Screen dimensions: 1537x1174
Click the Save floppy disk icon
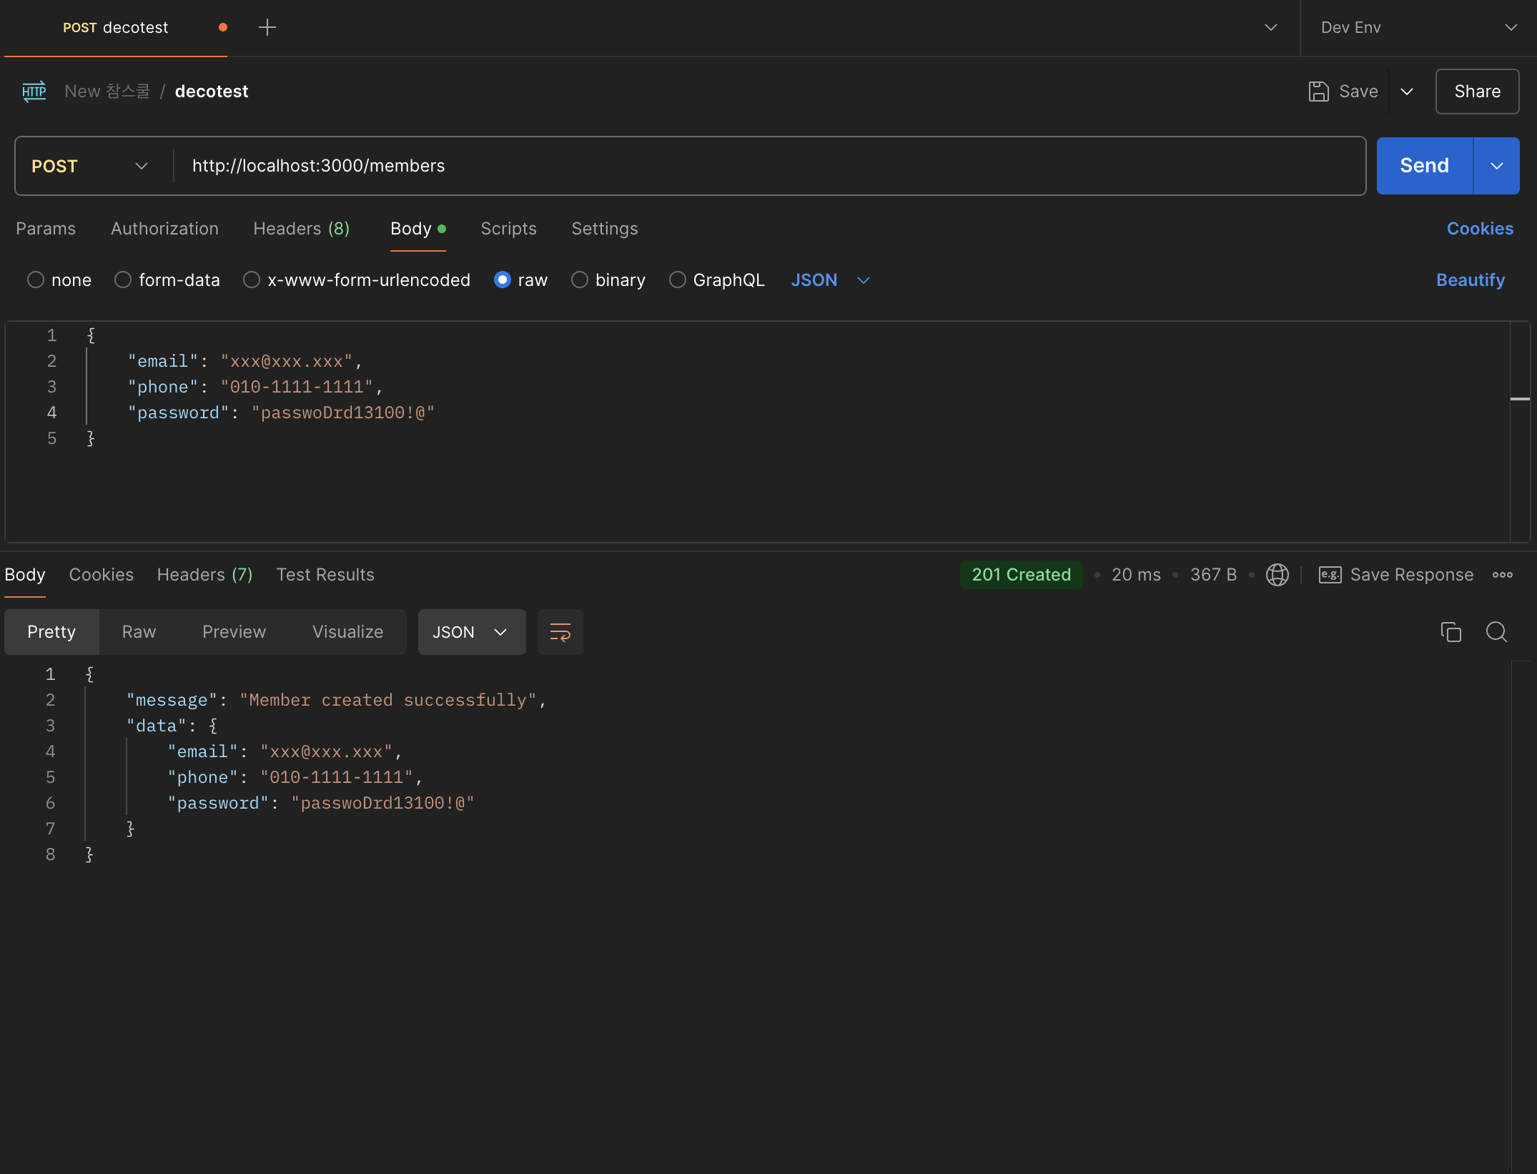1318,92
